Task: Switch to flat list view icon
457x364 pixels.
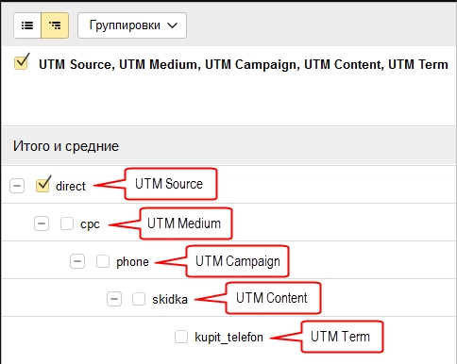Action: (x=27, y=25)
